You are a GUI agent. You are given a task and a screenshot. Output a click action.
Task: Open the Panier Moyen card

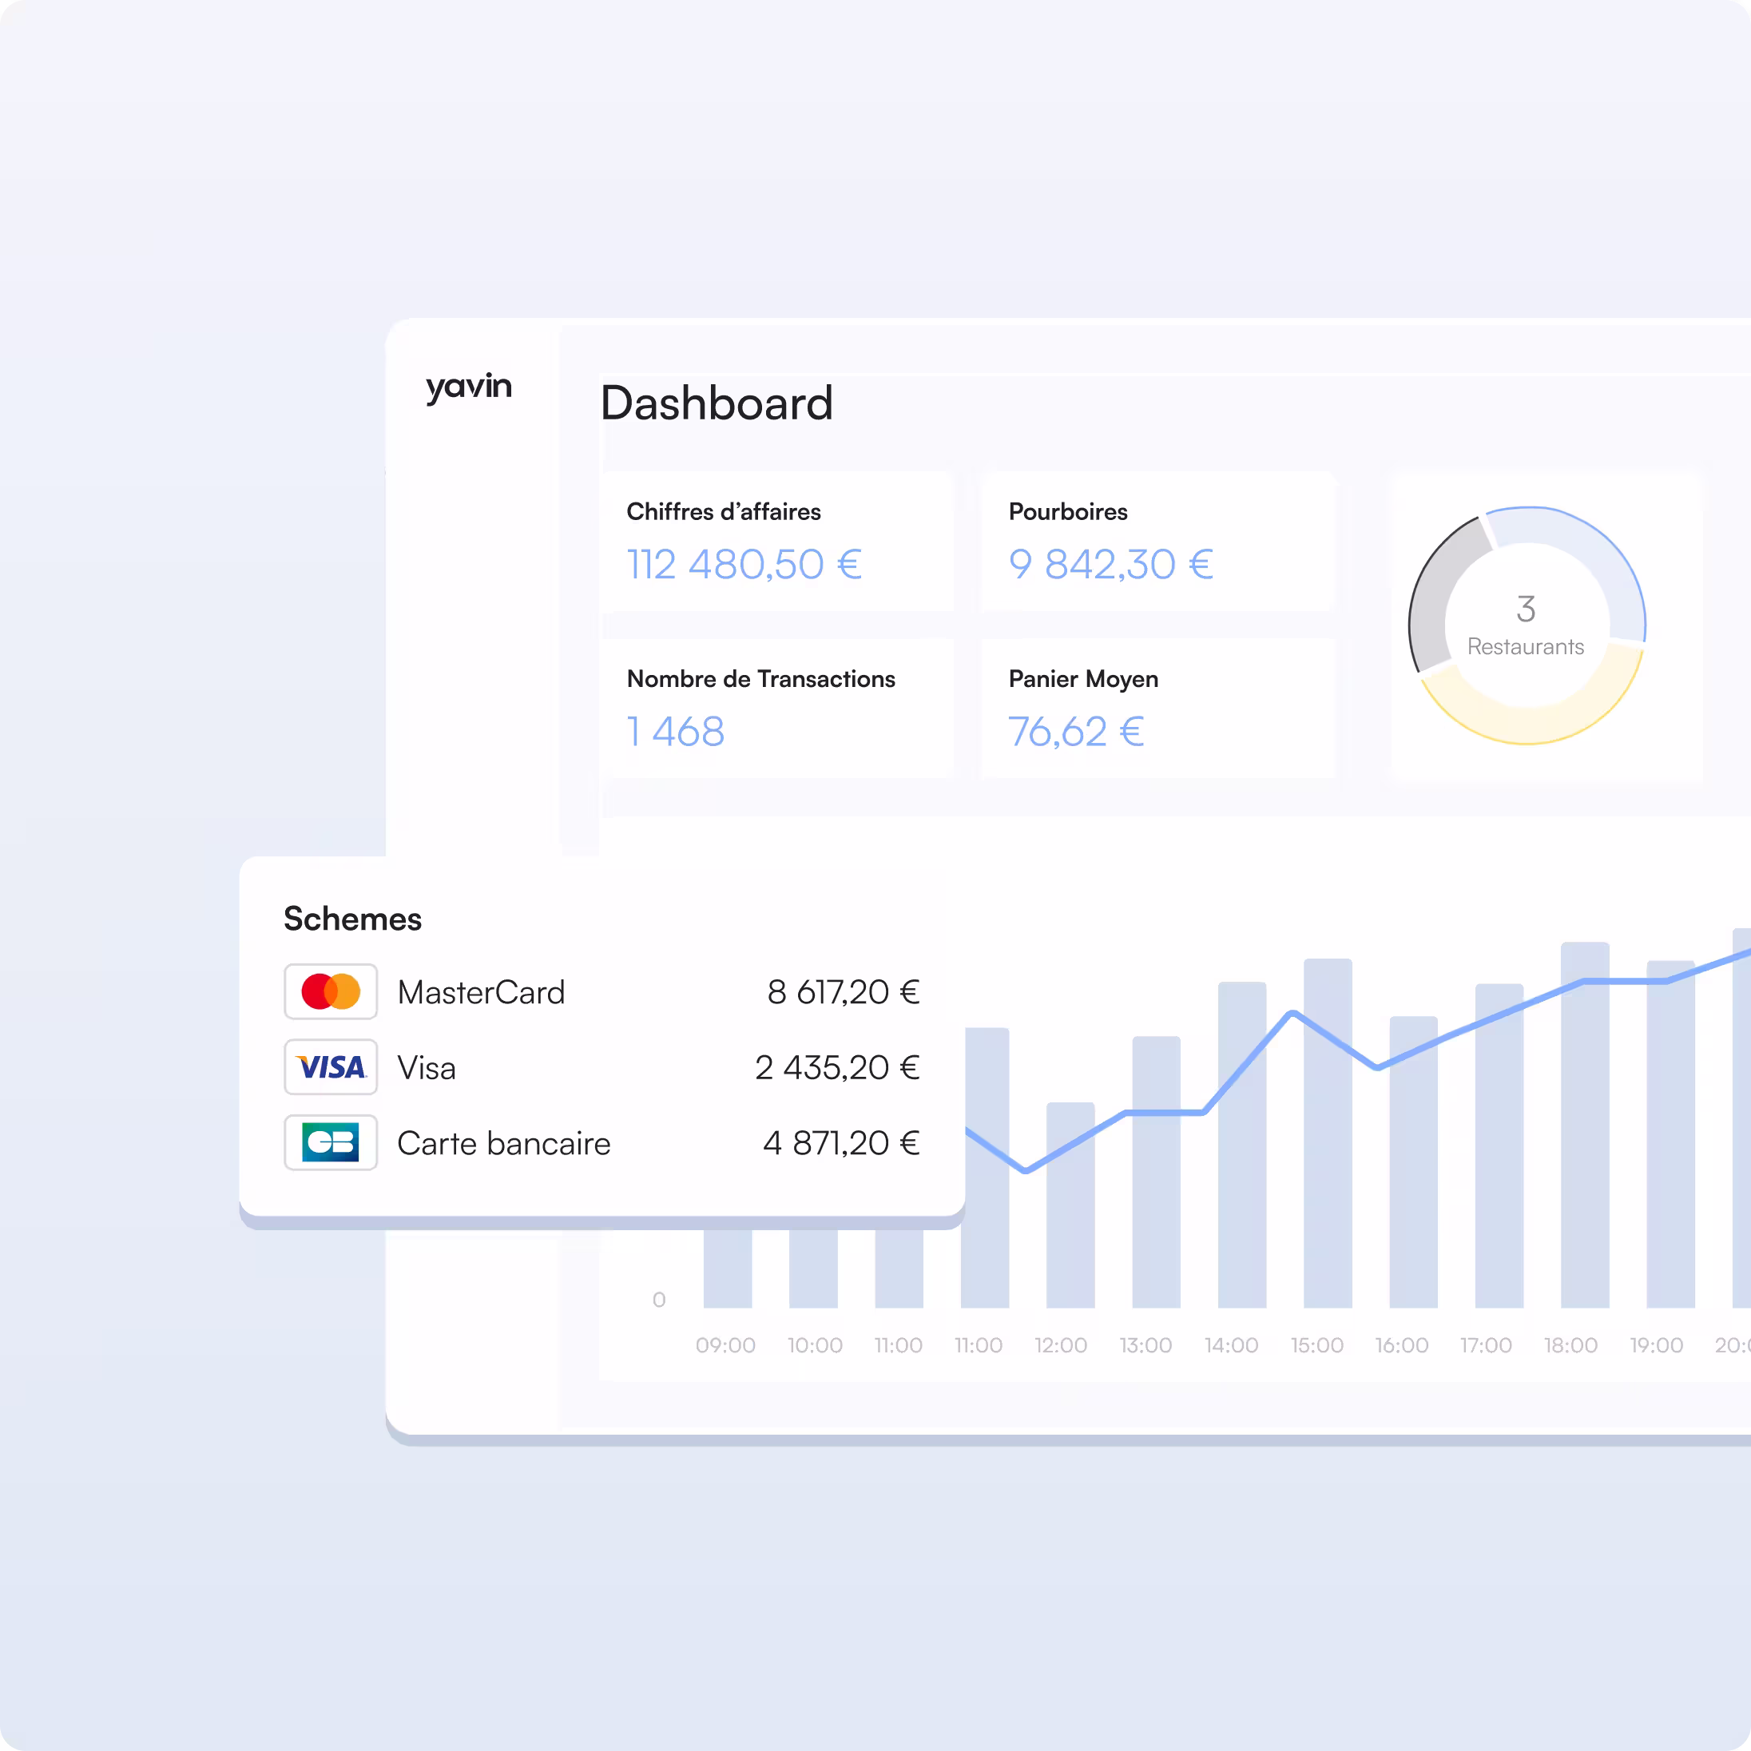click(1157, 708)
